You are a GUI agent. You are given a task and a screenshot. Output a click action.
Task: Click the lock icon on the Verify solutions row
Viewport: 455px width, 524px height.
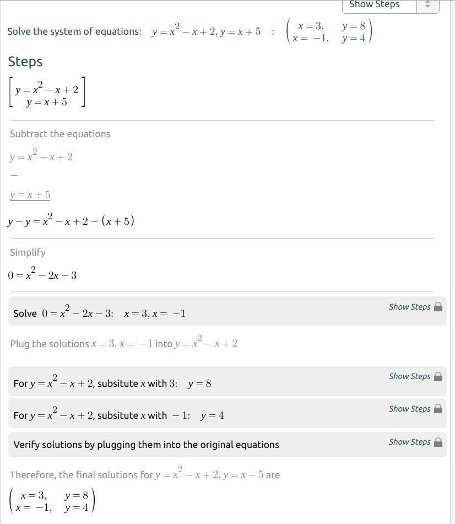coord(438,442)
